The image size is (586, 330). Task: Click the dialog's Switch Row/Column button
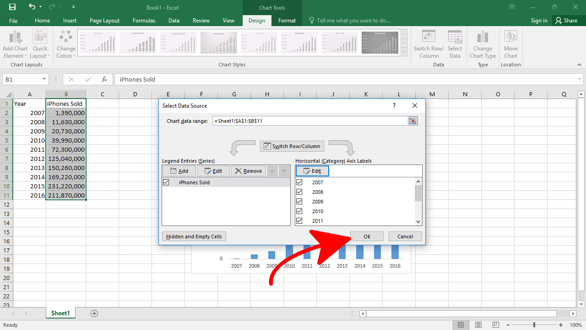pyautogui.click(x=292, y=146)
